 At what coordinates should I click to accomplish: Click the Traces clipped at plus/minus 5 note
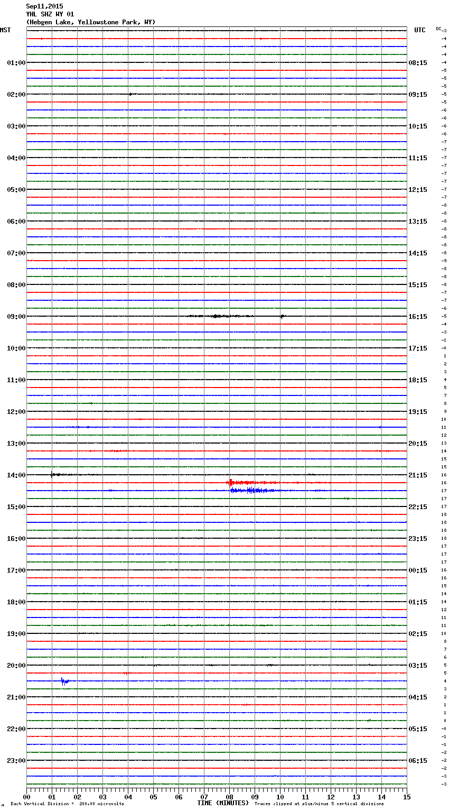(319, 804)
